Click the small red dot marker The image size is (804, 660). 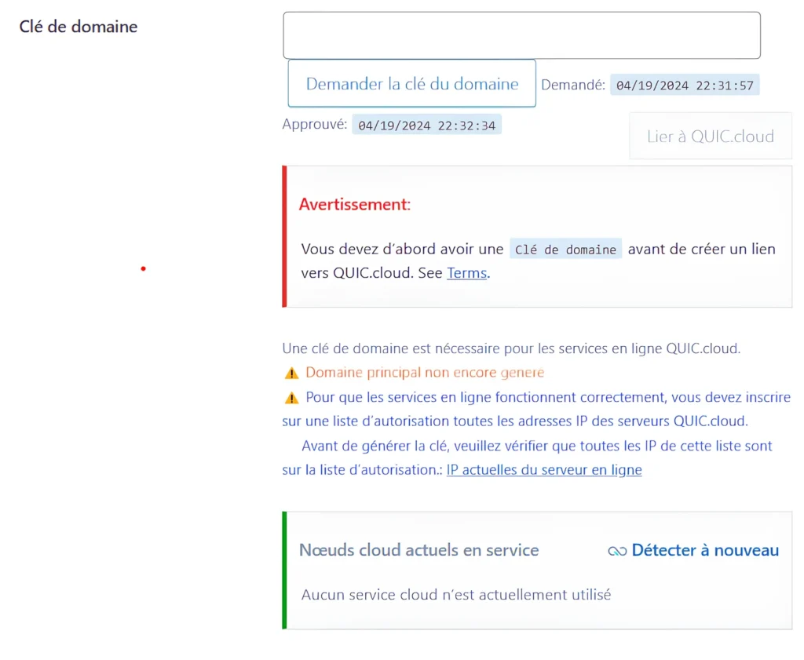tap(143, 269)
